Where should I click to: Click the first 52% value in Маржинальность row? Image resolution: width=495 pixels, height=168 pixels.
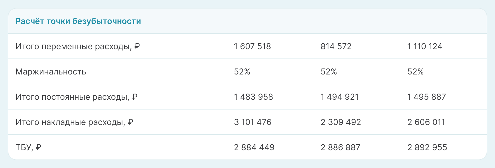pos(242,72)
